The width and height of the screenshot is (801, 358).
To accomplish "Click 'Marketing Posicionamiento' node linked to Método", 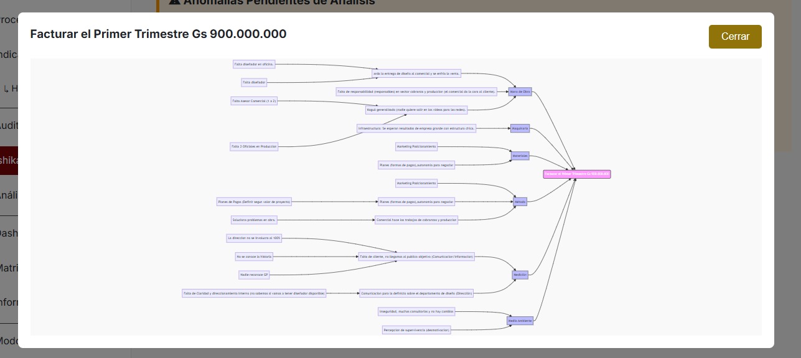I will 416,183.
